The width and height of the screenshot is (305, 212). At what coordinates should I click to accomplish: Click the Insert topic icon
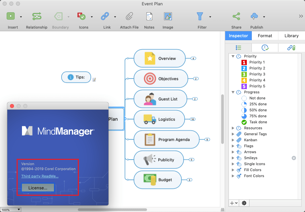[11, 16]
